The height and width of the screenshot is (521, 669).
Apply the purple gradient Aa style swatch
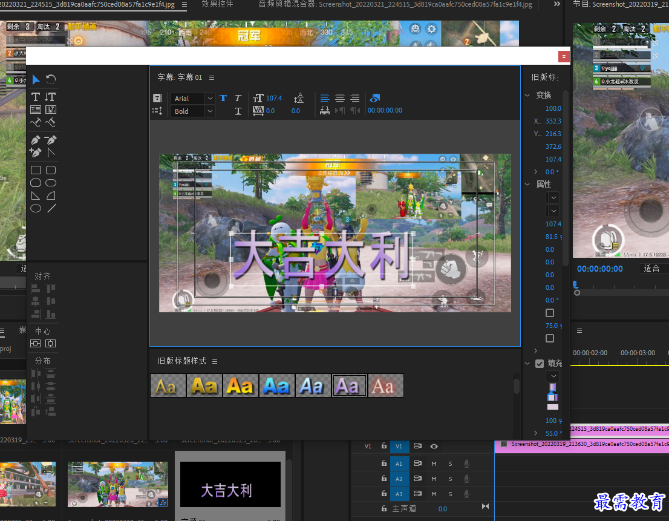pyautogui.click(x=349, y=385)
